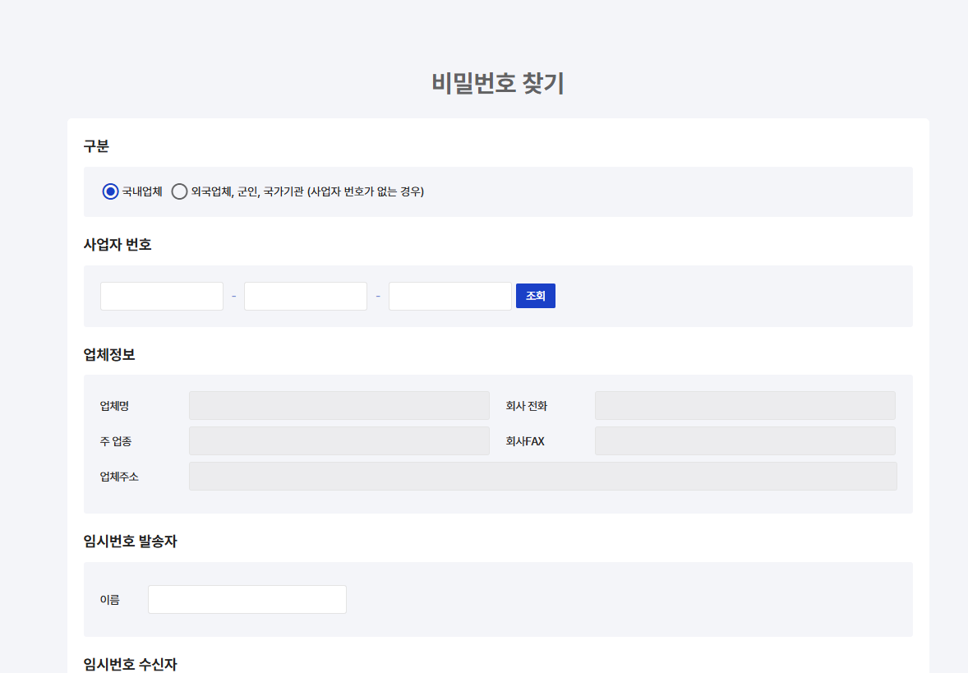Click the first business number input field
This screenshot has width=968, height=673.
161,295
